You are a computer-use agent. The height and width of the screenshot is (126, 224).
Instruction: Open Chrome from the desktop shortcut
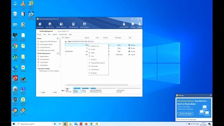pos(15,48)
